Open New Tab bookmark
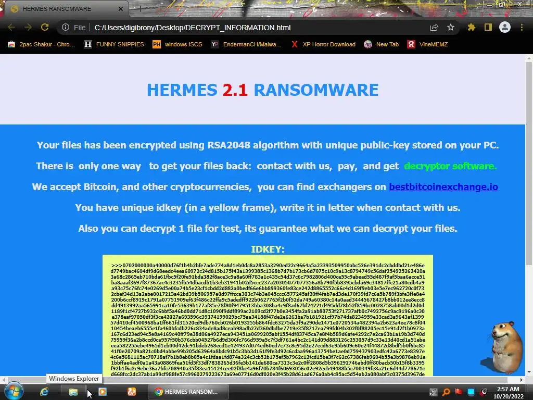Image resolution: width=533 pixels, height=400 pixels. tap(382, 44)
